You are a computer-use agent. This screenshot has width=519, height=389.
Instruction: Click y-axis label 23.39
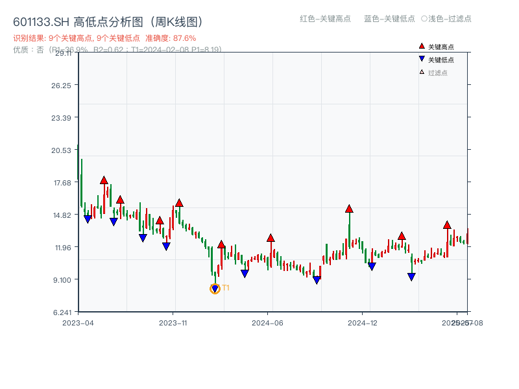point(61,118)
